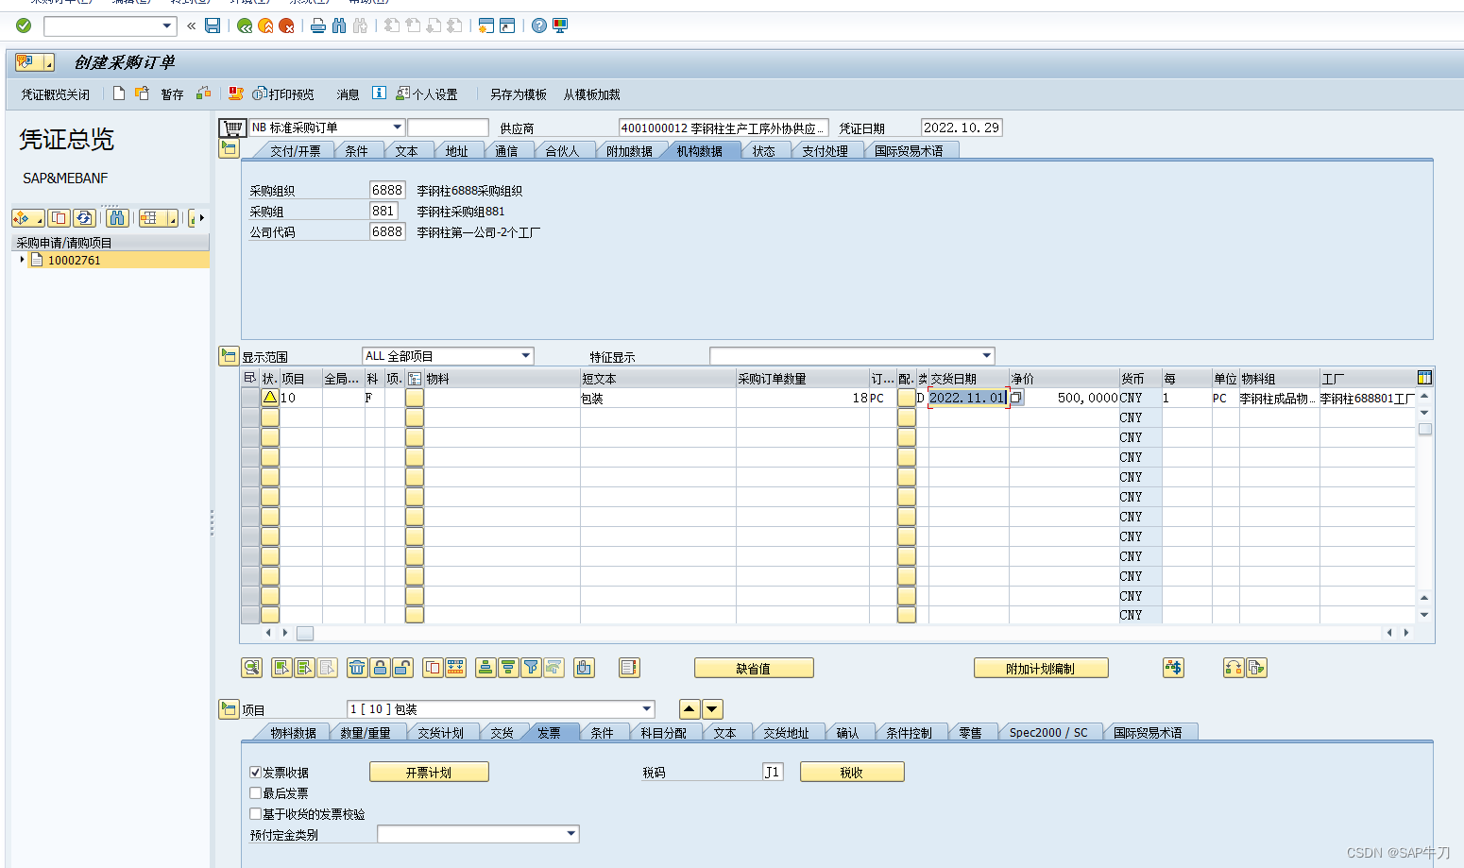Click the Delete item trash icon
The height and width of the screenshot is (868, 1464).
click(x=357, y=668)
